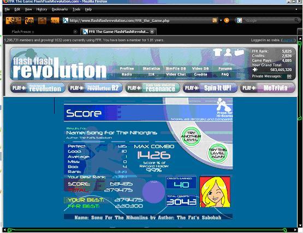Close the FFR The Game tab
This screenshot has height=233, width=303.
pos(152,32)
